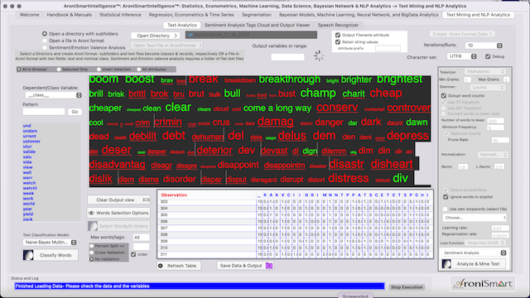Click the moon icon beside Classify Words
Viewport: 530px width, 298px height.
[28, 255]
